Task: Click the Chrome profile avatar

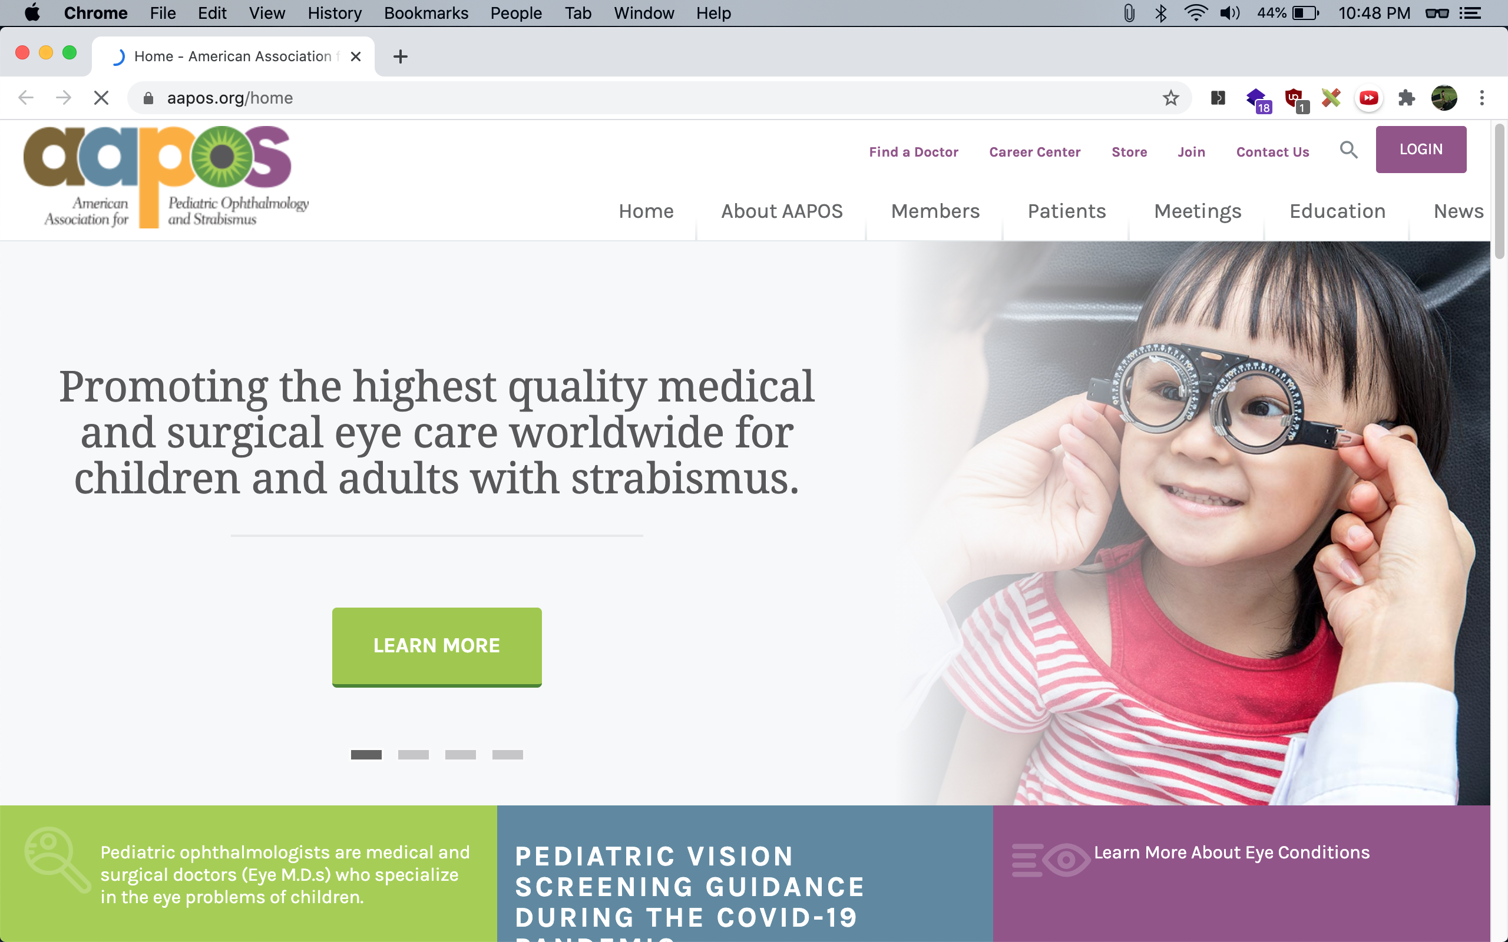Action: tap(1443, 98)
